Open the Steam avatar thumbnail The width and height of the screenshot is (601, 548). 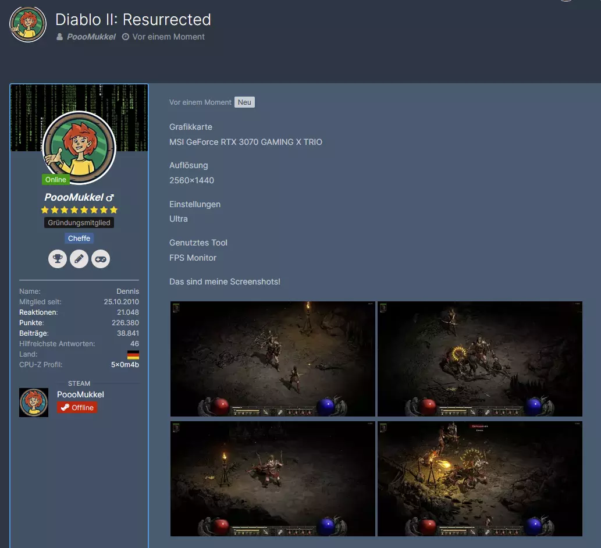coord(34,403)
